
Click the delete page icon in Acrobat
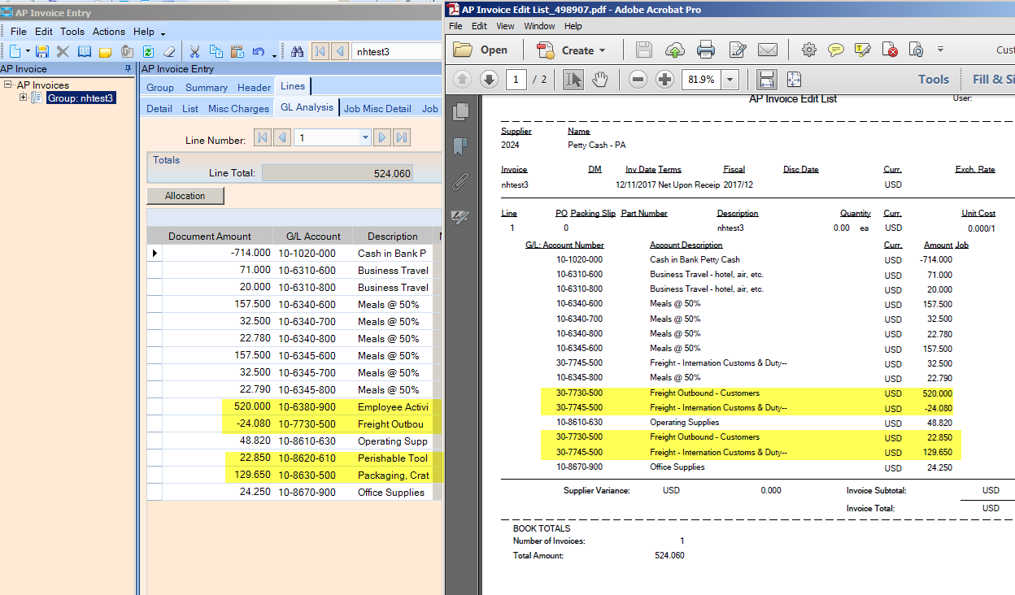(890, 50)
